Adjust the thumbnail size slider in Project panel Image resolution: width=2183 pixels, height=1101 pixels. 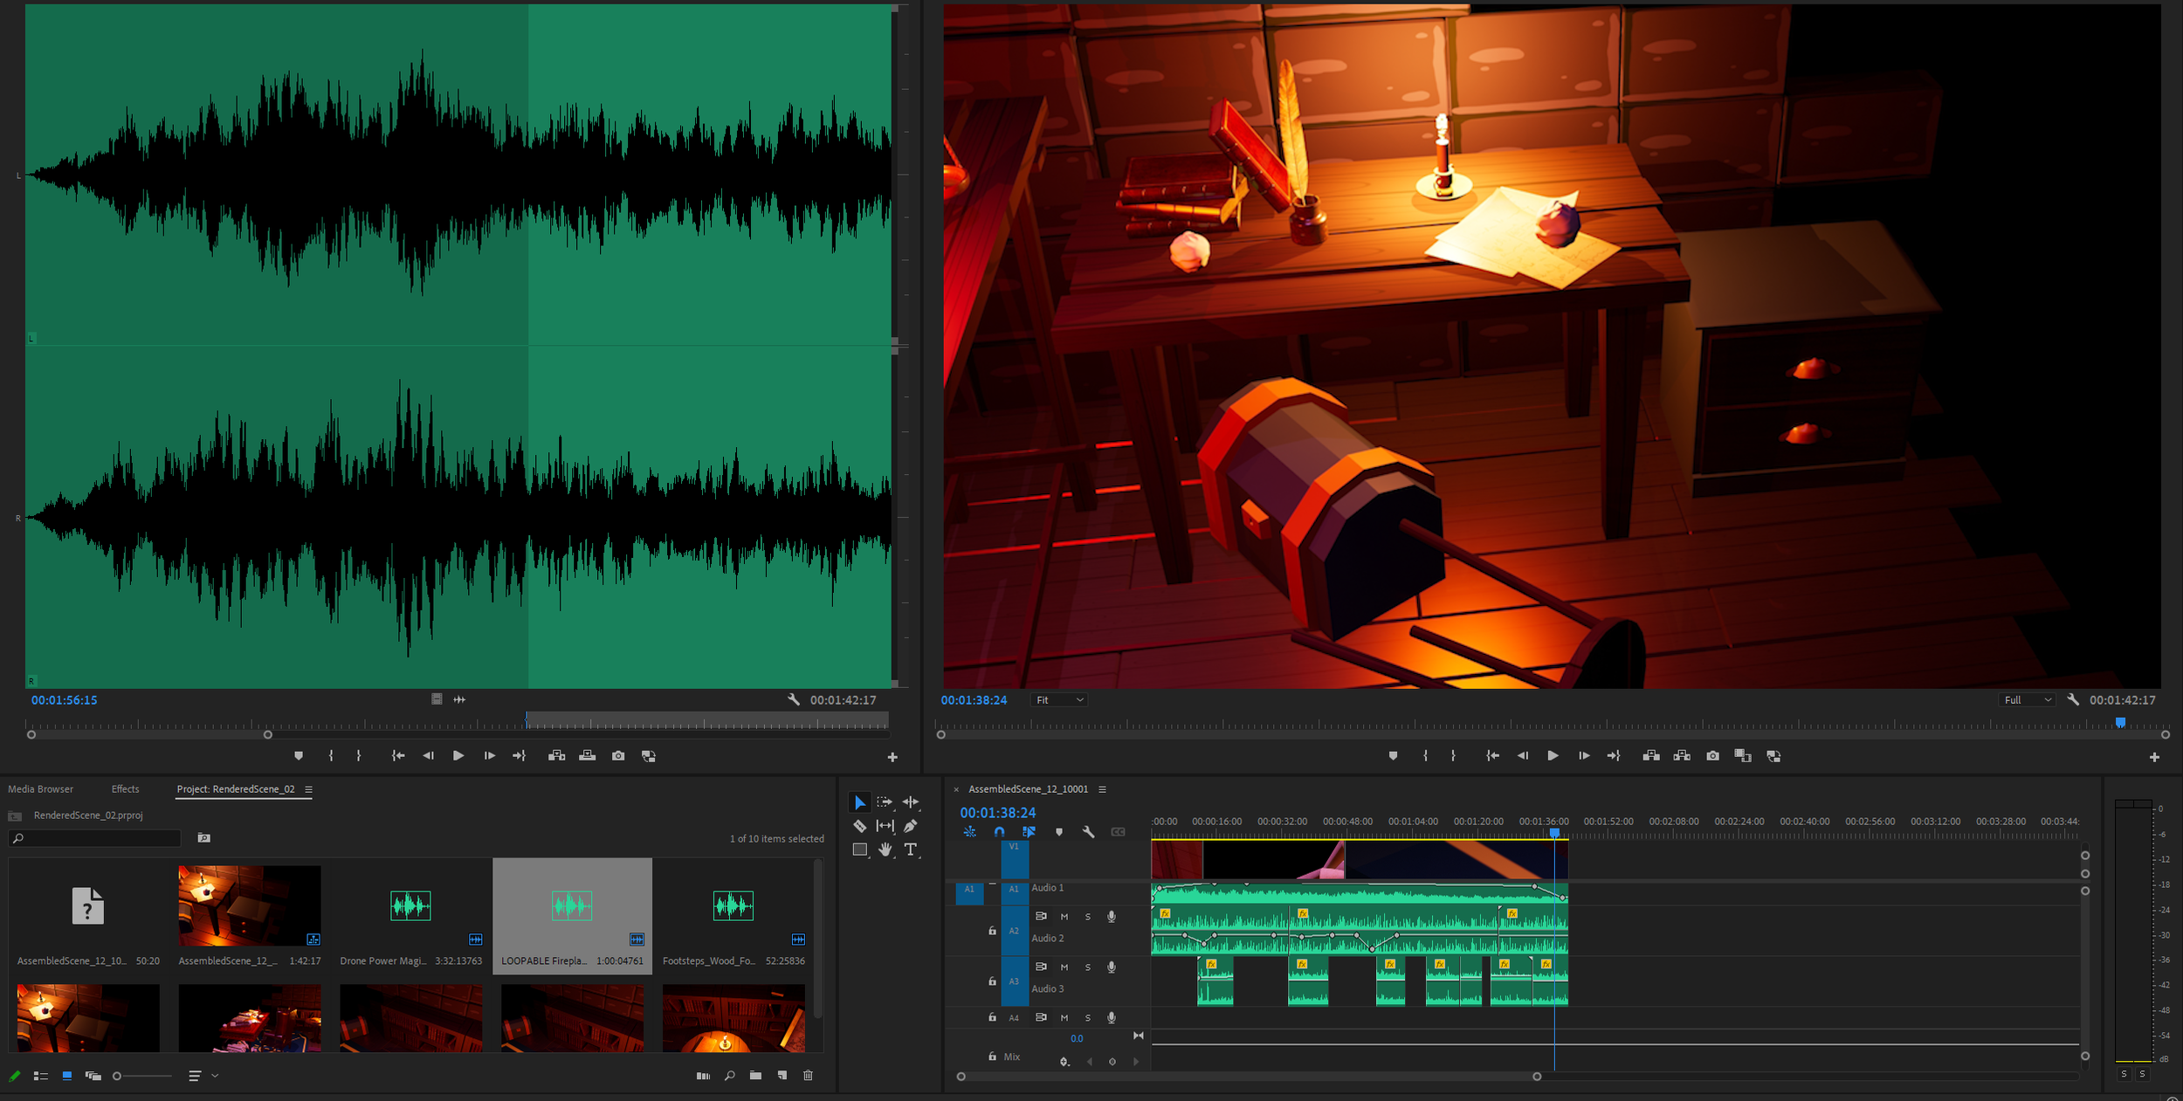click(x=117, y=1076)
